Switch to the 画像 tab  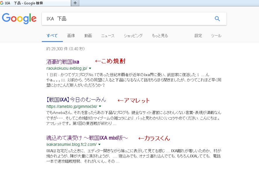[x=71, y=36]
